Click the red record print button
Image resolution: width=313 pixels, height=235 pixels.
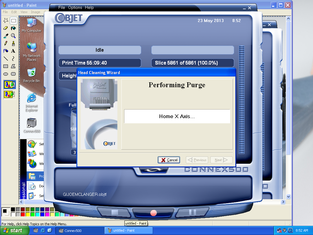153,213
